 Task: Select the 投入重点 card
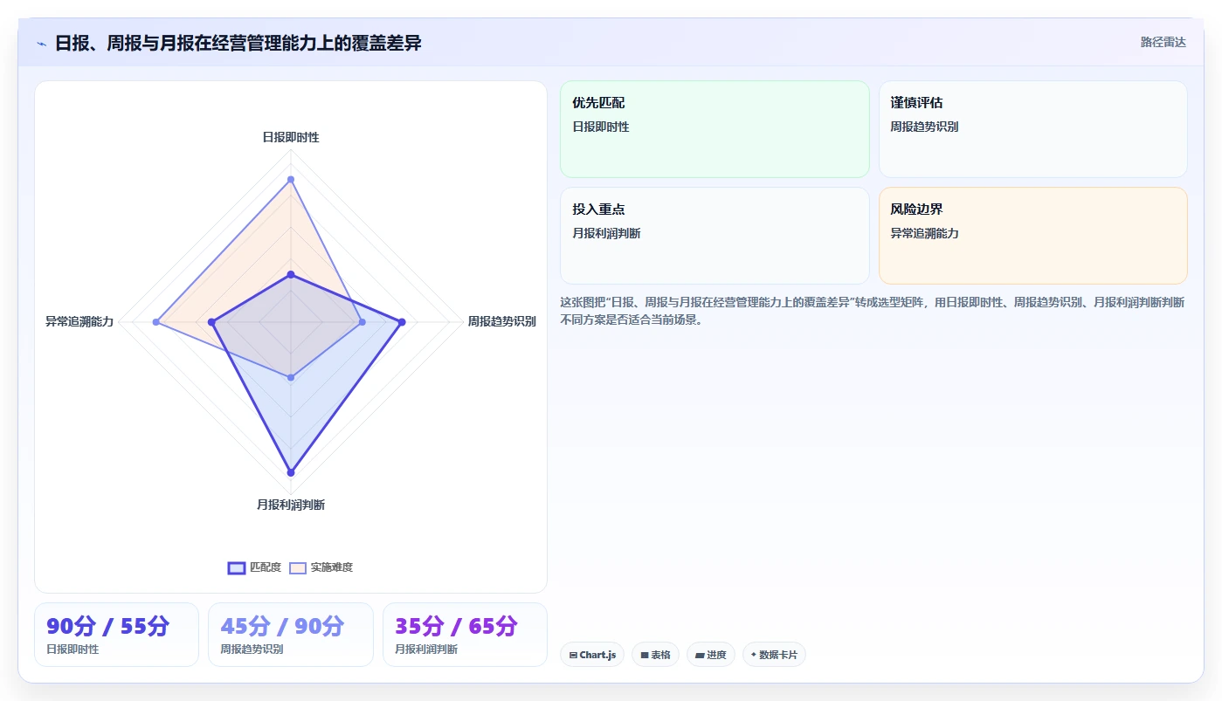(x=715, y=236)
